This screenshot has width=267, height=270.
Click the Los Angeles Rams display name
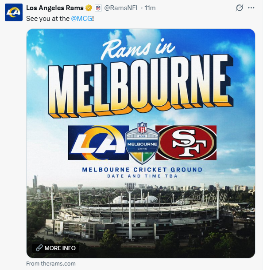(x=55, y=8)
